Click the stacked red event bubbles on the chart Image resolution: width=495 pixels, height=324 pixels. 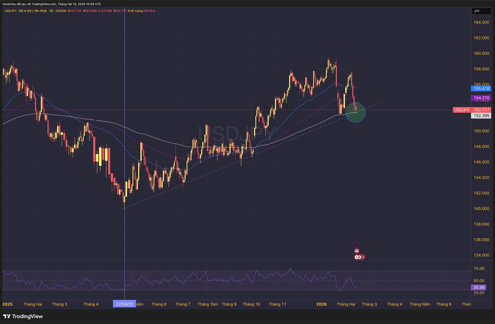(359, 257)
